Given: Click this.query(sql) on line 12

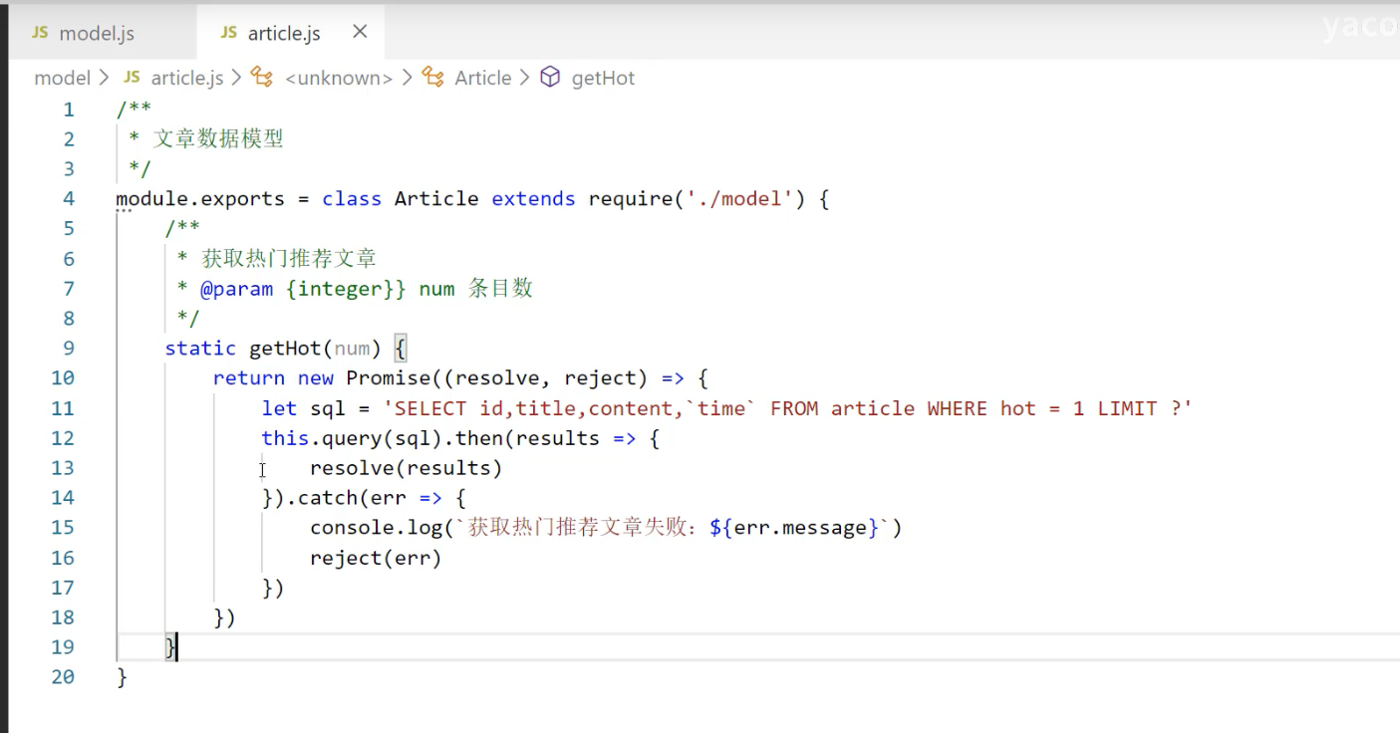Looking at the screenshot, I should 352,438.
